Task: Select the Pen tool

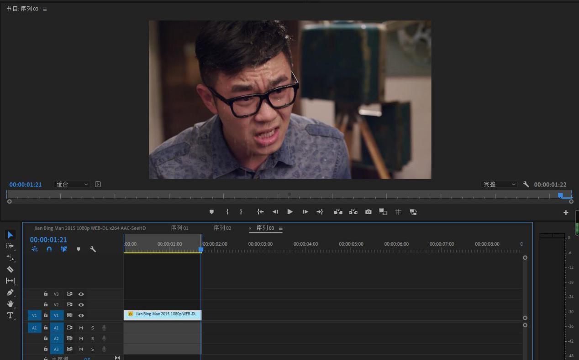Action: click(10, 293)
